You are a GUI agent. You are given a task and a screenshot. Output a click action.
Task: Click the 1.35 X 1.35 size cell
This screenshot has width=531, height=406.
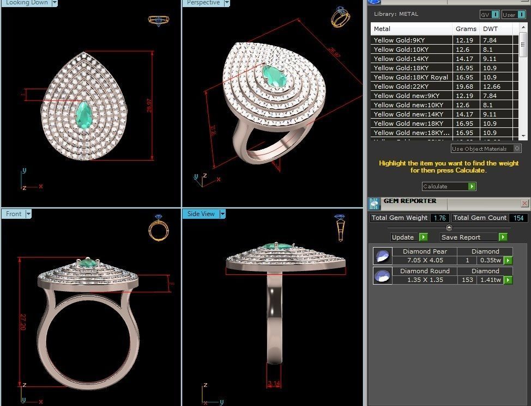pos(425,280)
